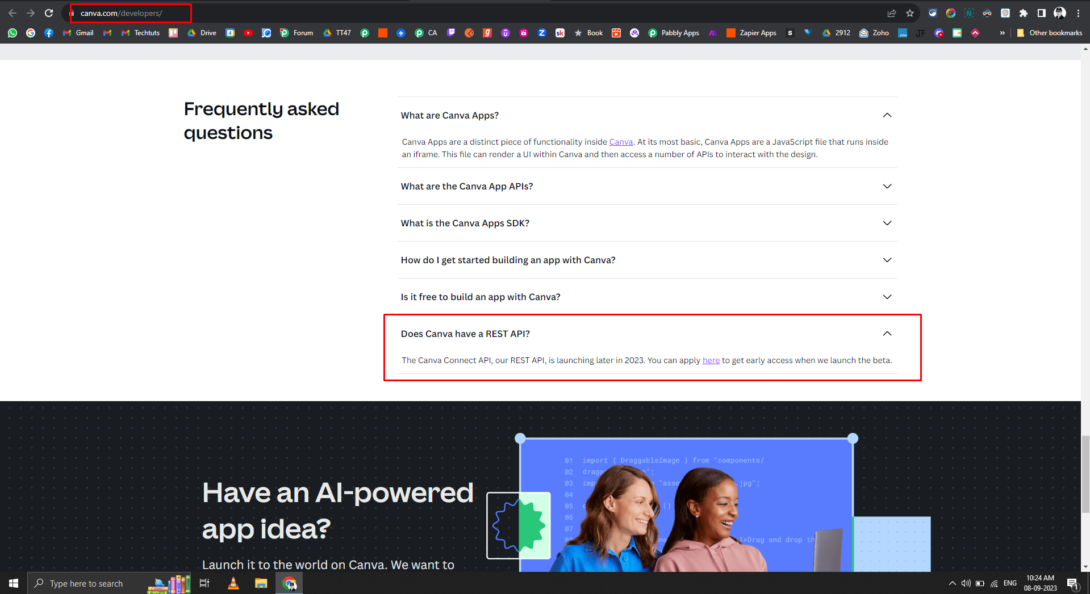Open the Techtuts bookmark
This screenshot has width=1090, height=594.
click(x=140, y=33)
